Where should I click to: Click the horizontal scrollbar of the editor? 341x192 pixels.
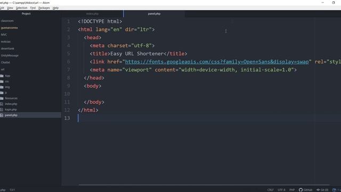(x=204, y=185)
